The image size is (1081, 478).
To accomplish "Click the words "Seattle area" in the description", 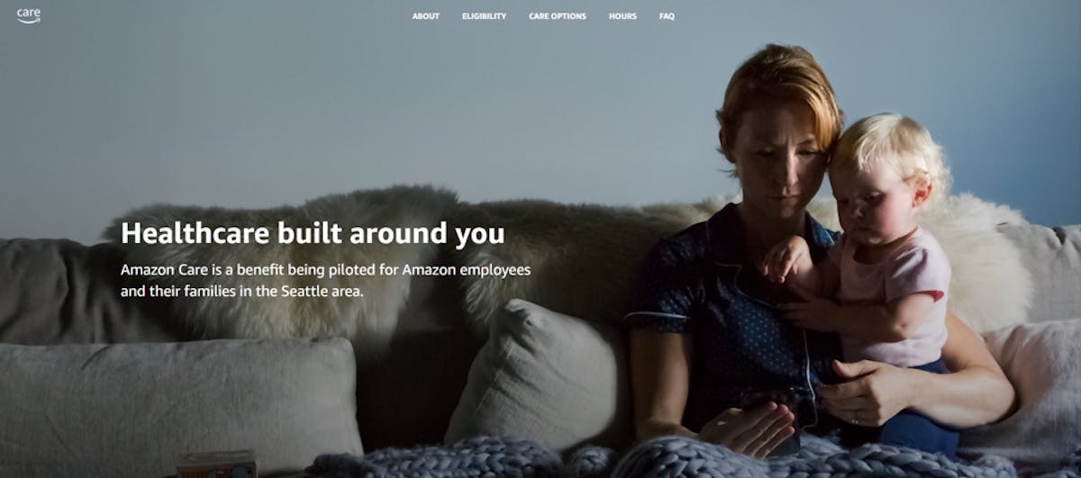I will 323,292.
